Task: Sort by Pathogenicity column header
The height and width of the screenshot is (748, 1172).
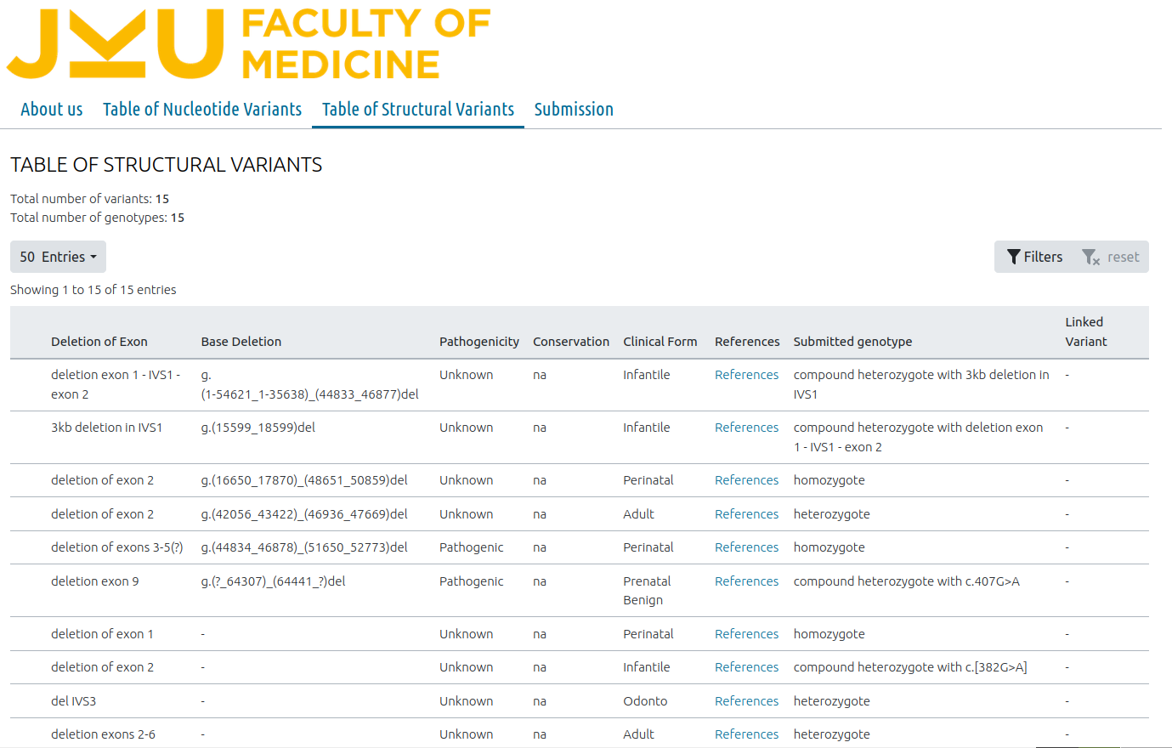Action: (478, 342)
